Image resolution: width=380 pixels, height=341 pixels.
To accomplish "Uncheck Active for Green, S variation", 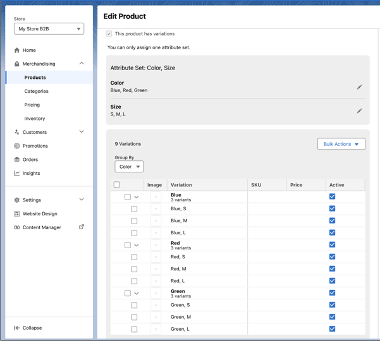I will tap(332, 305).
